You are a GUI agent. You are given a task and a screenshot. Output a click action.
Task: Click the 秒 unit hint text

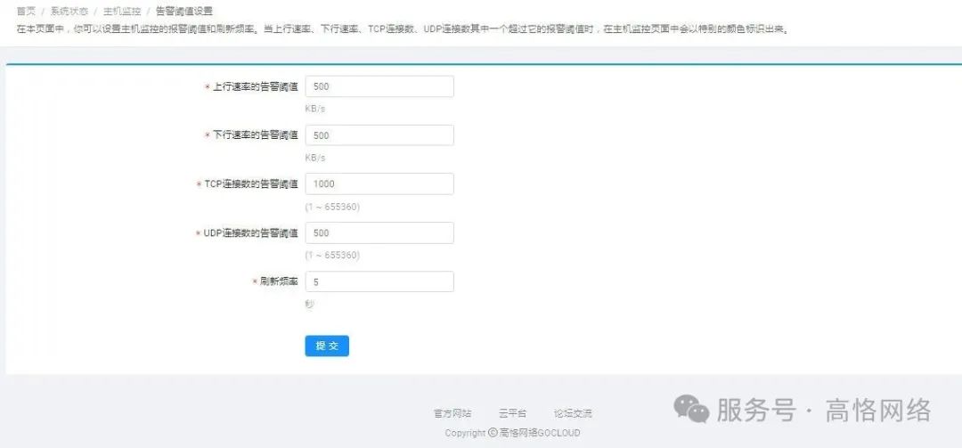click(309, 304)
